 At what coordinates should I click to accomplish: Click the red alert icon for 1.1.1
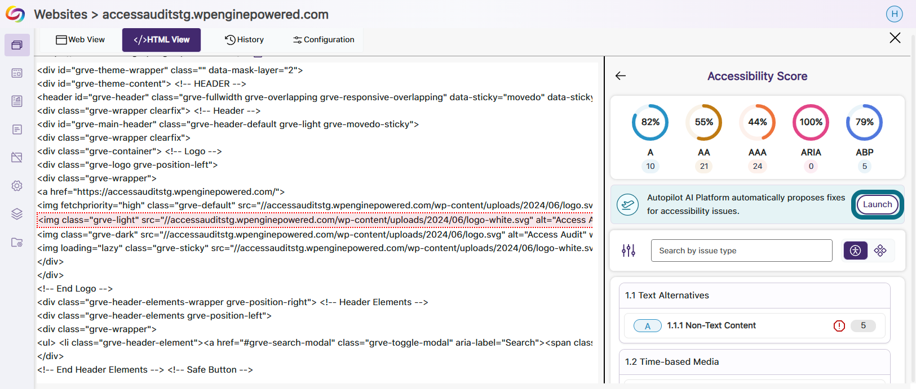tap(839, 326)
